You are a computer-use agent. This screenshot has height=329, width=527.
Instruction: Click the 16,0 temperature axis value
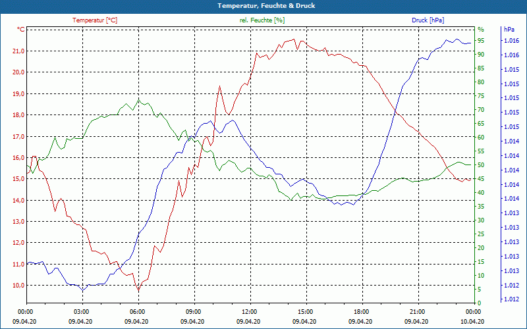tap(18, 158)
